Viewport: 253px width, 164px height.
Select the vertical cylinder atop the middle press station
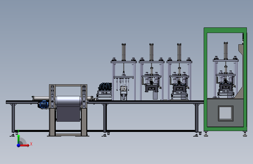151,52
